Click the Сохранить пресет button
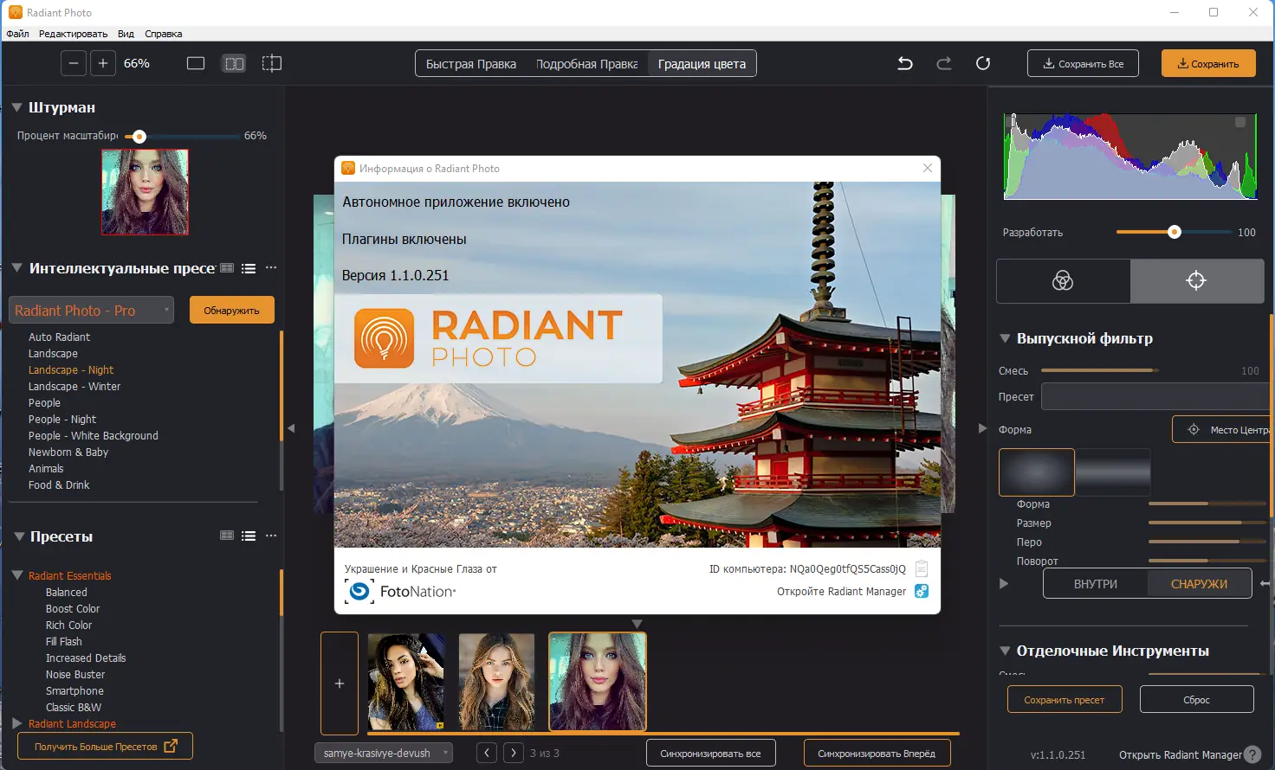 click(x=1065, y=700)
